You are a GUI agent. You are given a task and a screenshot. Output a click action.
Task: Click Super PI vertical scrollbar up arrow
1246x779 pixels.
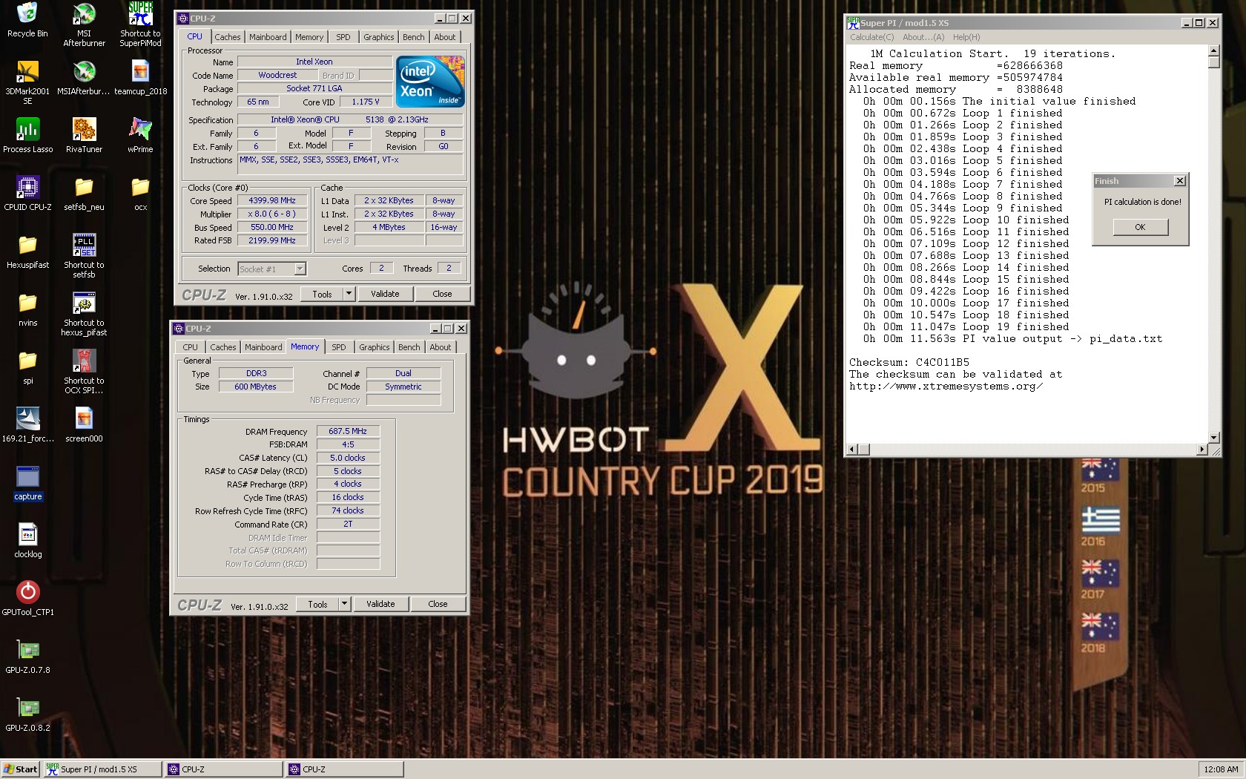point(1214,50)
